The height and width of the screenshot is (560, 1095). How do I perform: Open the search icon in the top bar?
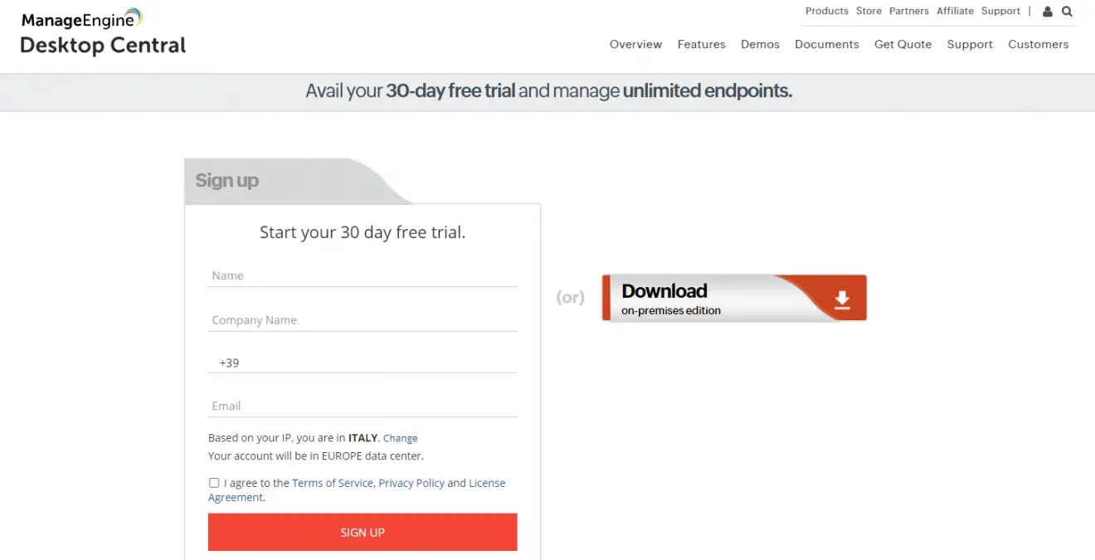[x=1067, y=11]
